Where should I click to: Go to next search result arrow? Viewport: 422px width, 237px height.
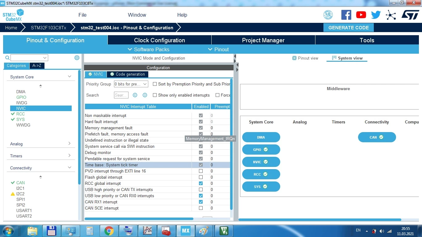pyautogui.click(x=145, y=95)
